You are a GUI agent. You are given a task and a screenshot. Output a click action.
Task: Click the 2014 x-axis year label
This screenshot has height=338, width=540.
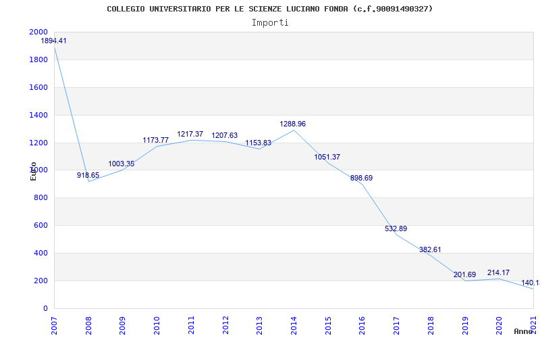[294, 326]
